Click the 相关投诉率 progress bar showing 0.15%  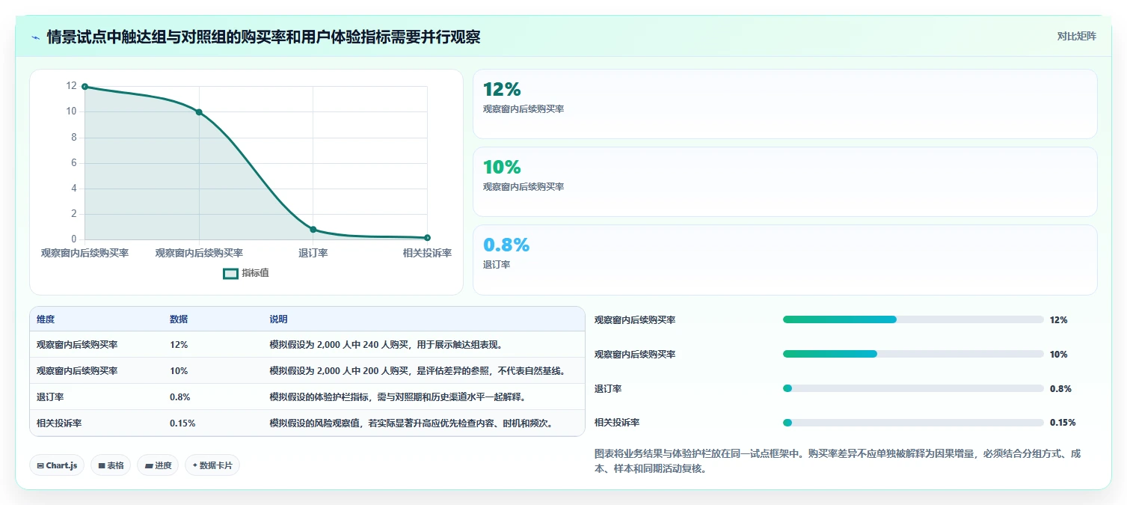(913, 423)
